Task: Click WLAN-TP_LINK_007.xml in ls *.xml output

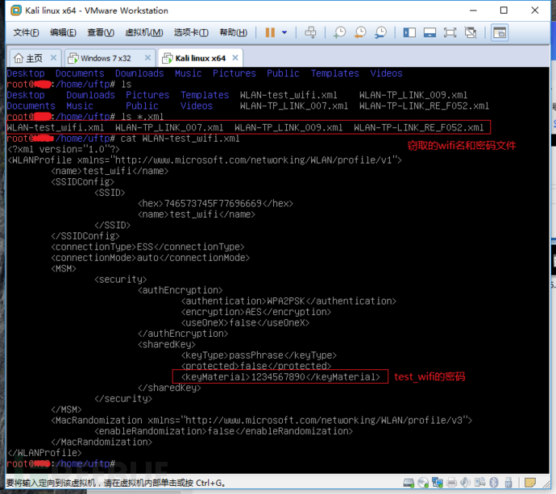Action: pos(169,127)
